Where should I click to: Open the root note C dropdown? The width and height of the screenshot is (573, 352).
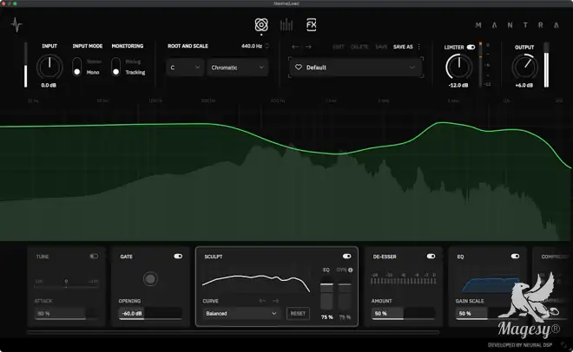[x=185, y=68]
